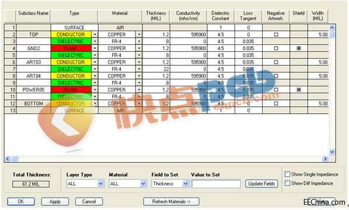Click the red PLANE cell of POWER05
The height and width of the screenshot is (210, 349).
coord(71,90)
